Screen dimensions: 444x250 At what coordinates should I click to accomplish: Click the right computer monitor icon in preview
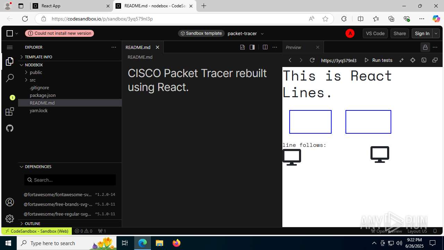click(x=380, y=155)
